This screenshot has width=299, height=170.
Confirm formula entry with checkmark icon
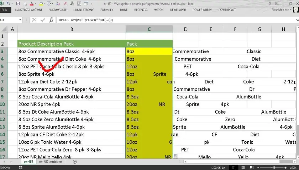[x=43, y=20]
